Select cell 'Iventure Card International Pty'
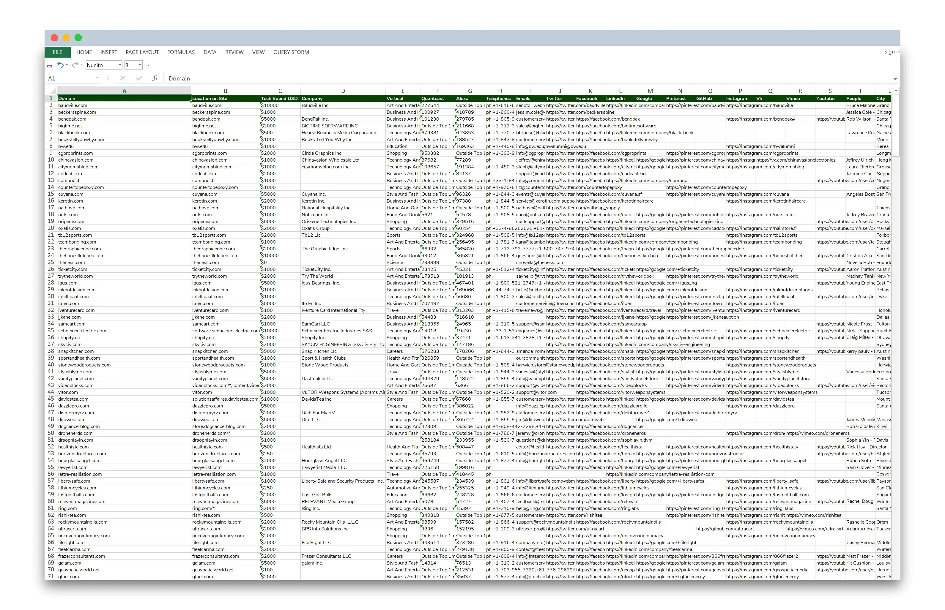 (343, 310)
